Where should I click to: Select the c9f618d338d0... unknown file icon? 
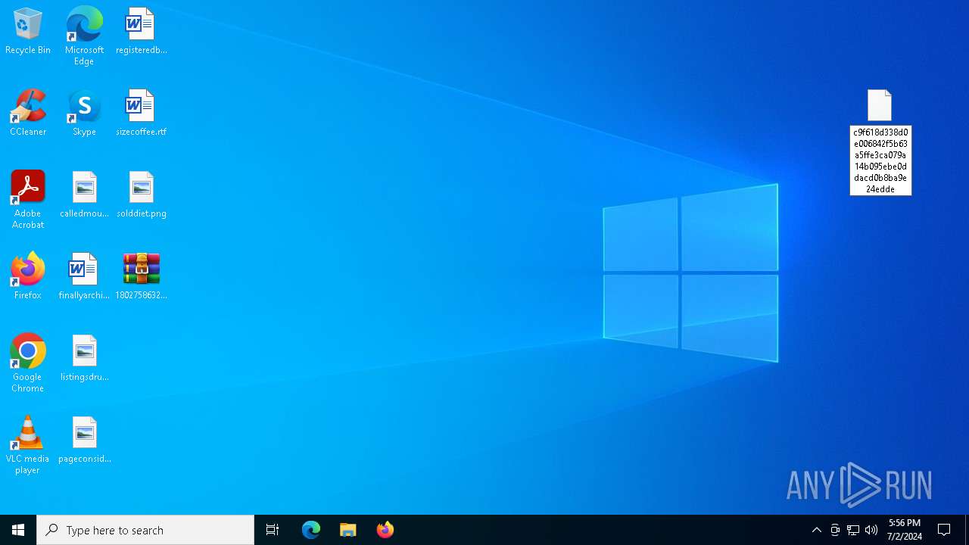click(880, 105)
